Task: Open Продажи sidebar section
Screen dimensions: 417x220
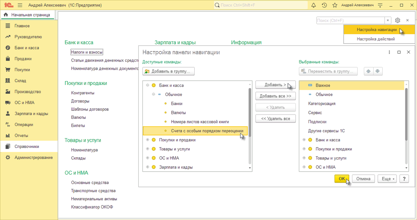Action: (29, 59)
